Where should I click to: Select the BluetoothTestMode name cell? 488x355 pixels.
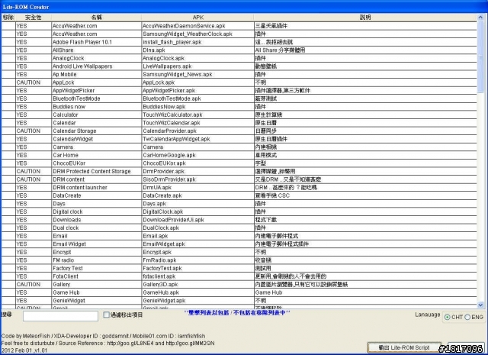(96, 98)
